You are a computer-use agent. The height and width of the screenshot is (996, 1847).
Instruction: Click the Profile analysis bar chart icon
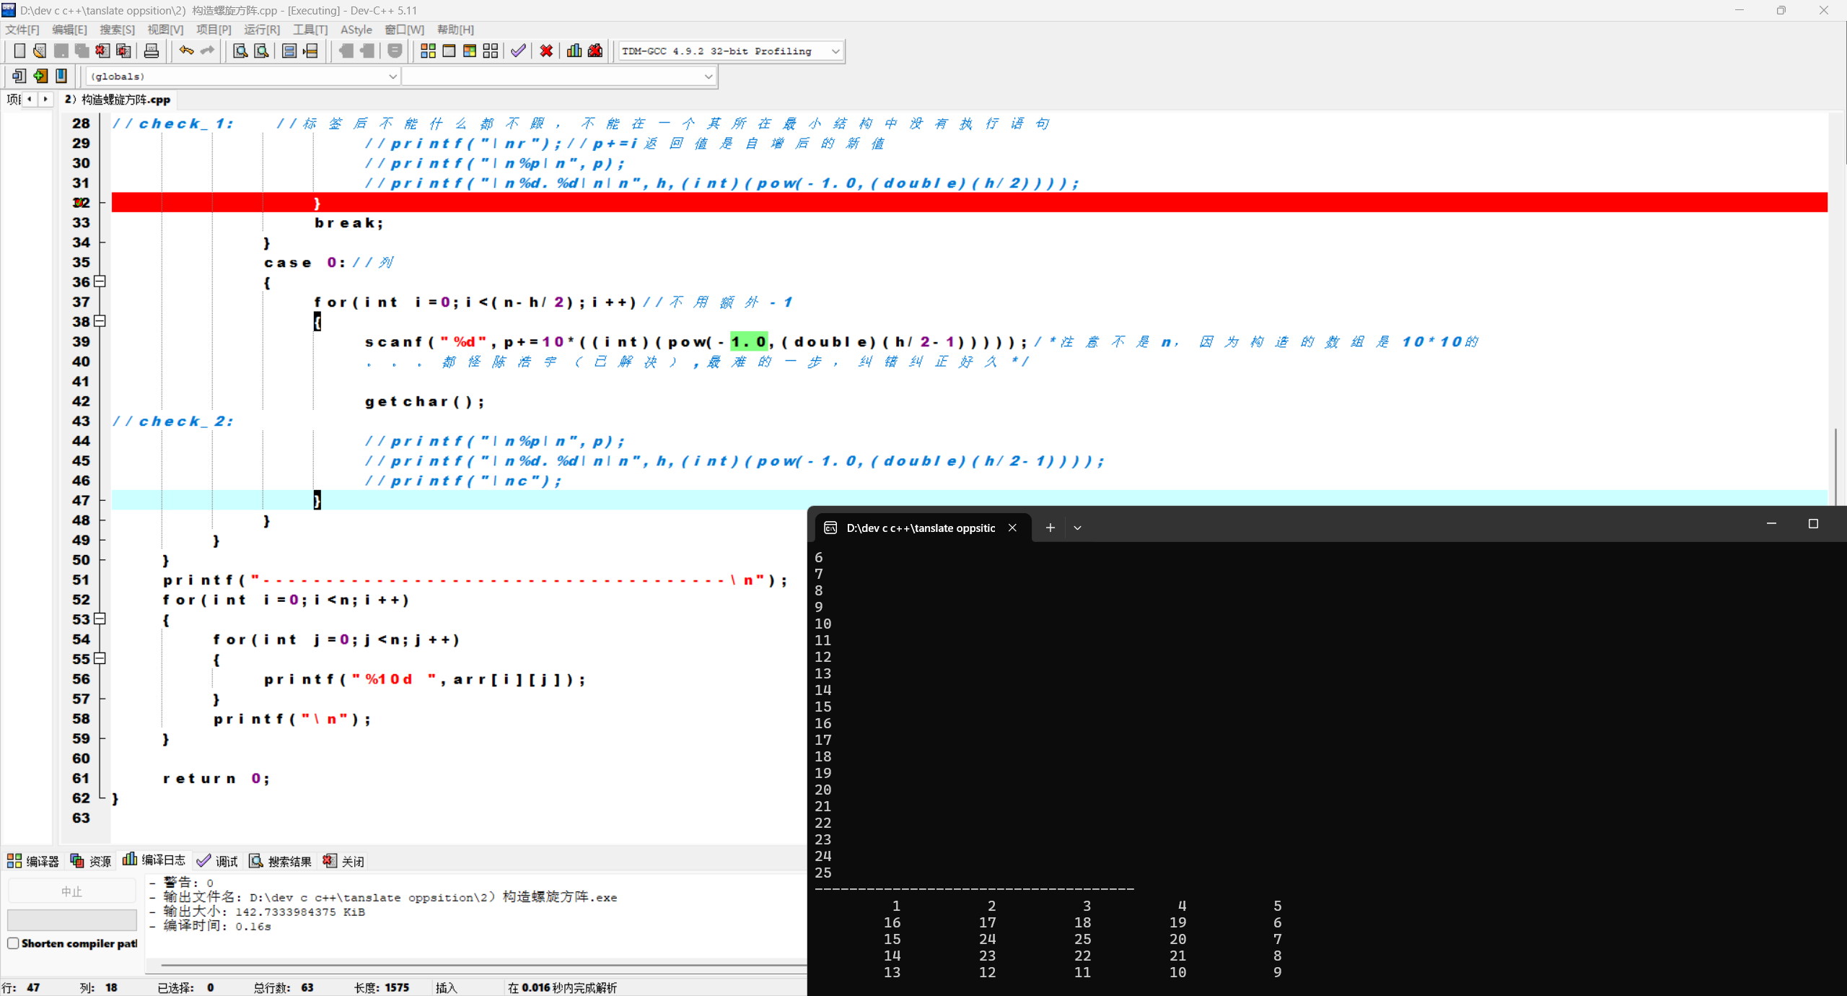click(574, 51)
